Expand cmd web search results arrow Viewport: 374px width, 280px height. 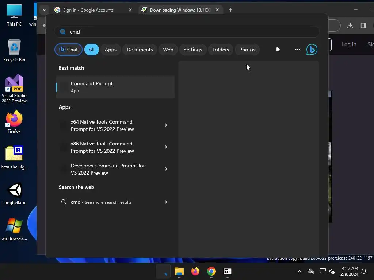point(166,202)
